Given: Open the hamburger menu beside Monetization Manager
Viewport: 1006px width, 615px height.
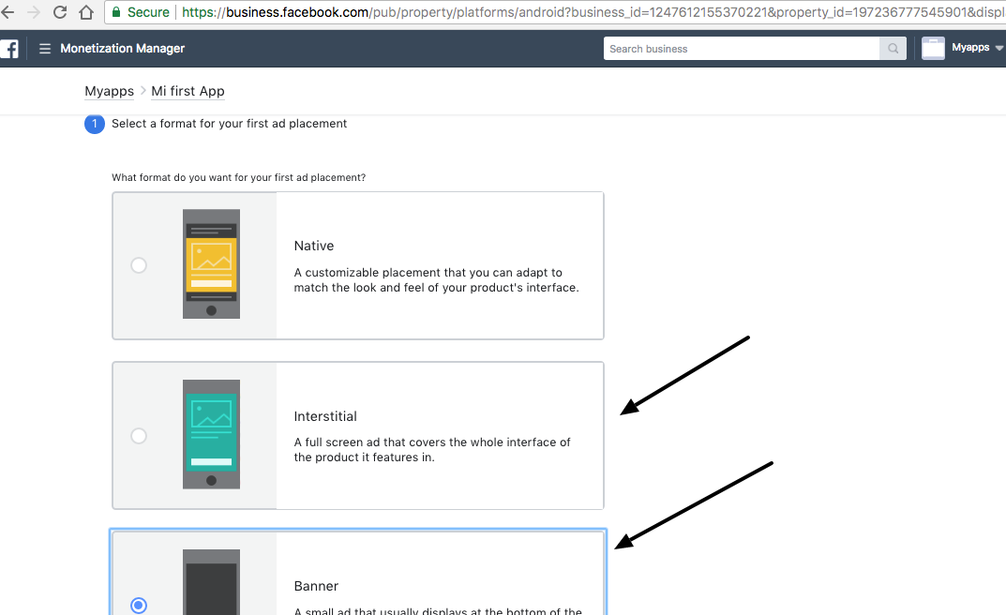Looking at the screenshot, I should point(45,49).
